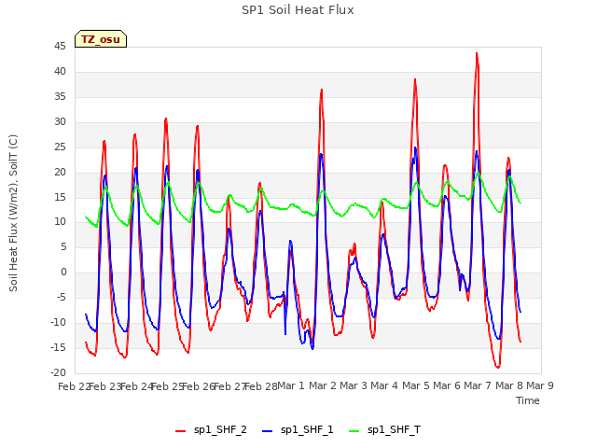
Task: Click the -20 y-axis tick label
Action: pyautogui.click(x=58, y=373)
